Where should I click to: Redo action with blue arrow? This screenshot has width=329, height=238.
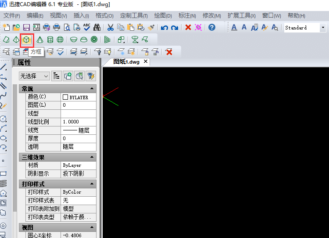[175, 28]
